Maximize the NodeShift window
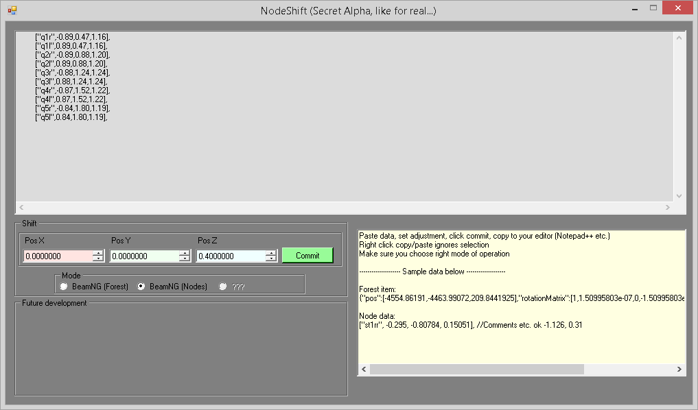This screenshot has height=410, width=698. [653, 8]
